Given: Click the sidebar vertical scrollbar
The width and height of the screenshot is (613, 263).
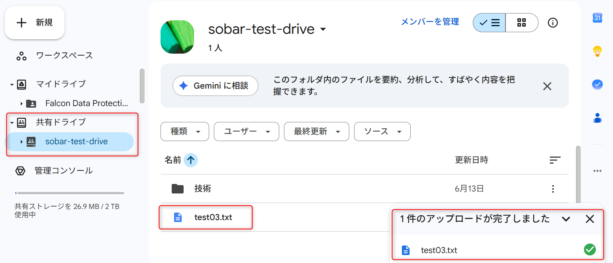Looking at the screenshot, I should [142, 86].
